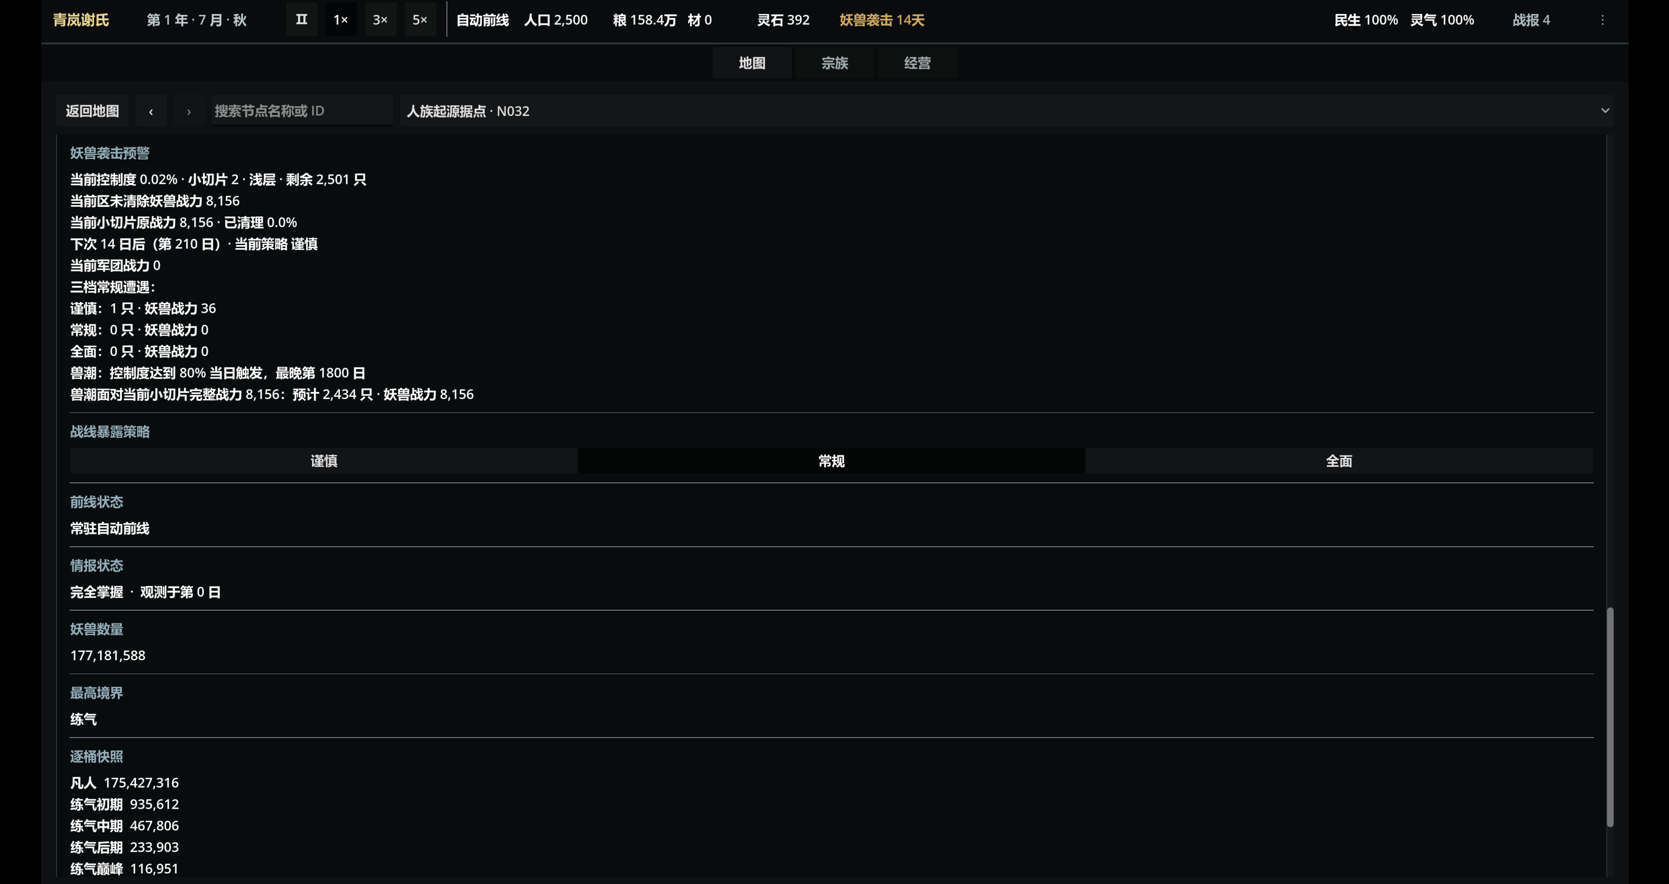Viewport: 1669px width, 884px height.
Task: Click the 材 0 materials stat
Action: tap(699, 20)
